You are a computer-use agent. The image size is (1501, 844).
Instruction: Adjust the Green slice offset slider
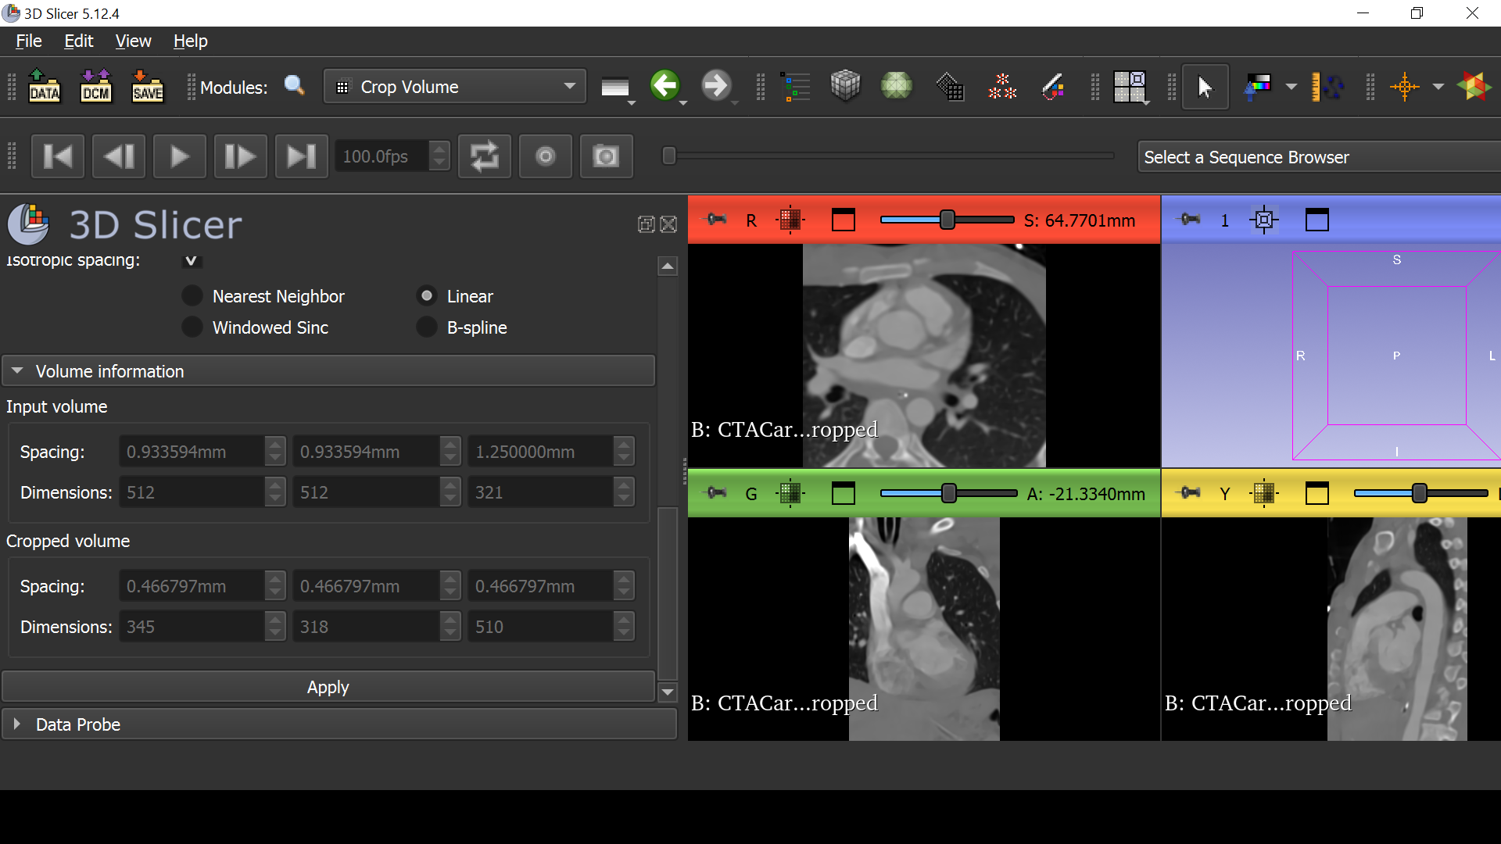tap(948, 493)
